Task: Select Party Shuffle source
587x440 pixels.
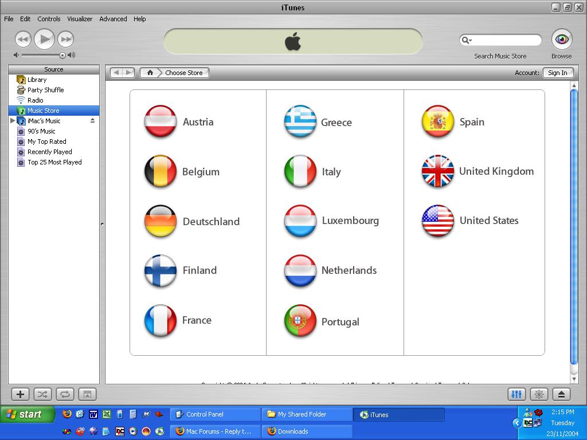Action: 54,90
